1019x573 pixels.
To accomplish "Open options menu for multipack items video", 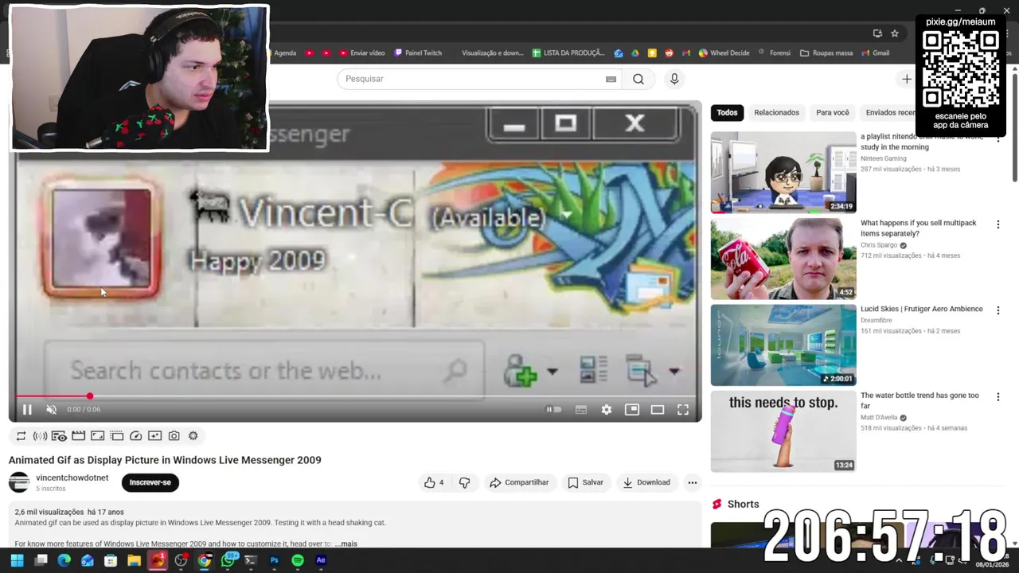I will (x=998, y=224).
